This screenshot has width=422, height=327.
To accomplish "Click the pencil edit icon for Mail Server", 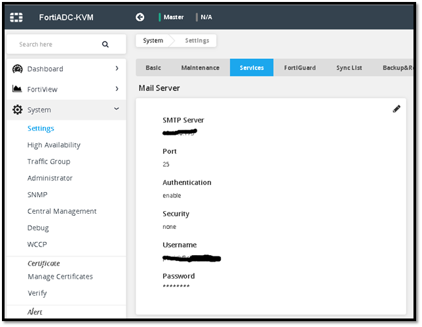I will tap(396, 109).
